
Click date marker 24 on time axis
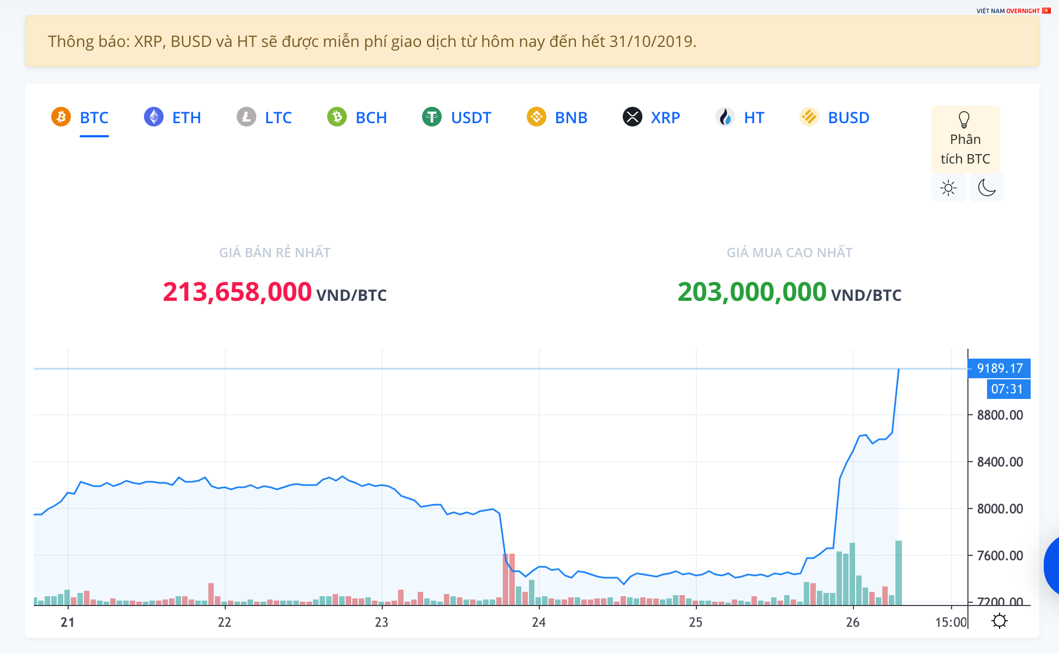point(538,622)
